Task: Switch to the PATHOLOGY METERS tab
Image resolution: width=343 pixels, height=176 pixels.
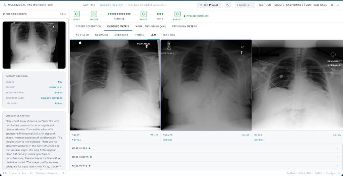Action: [x=185, y=26]
